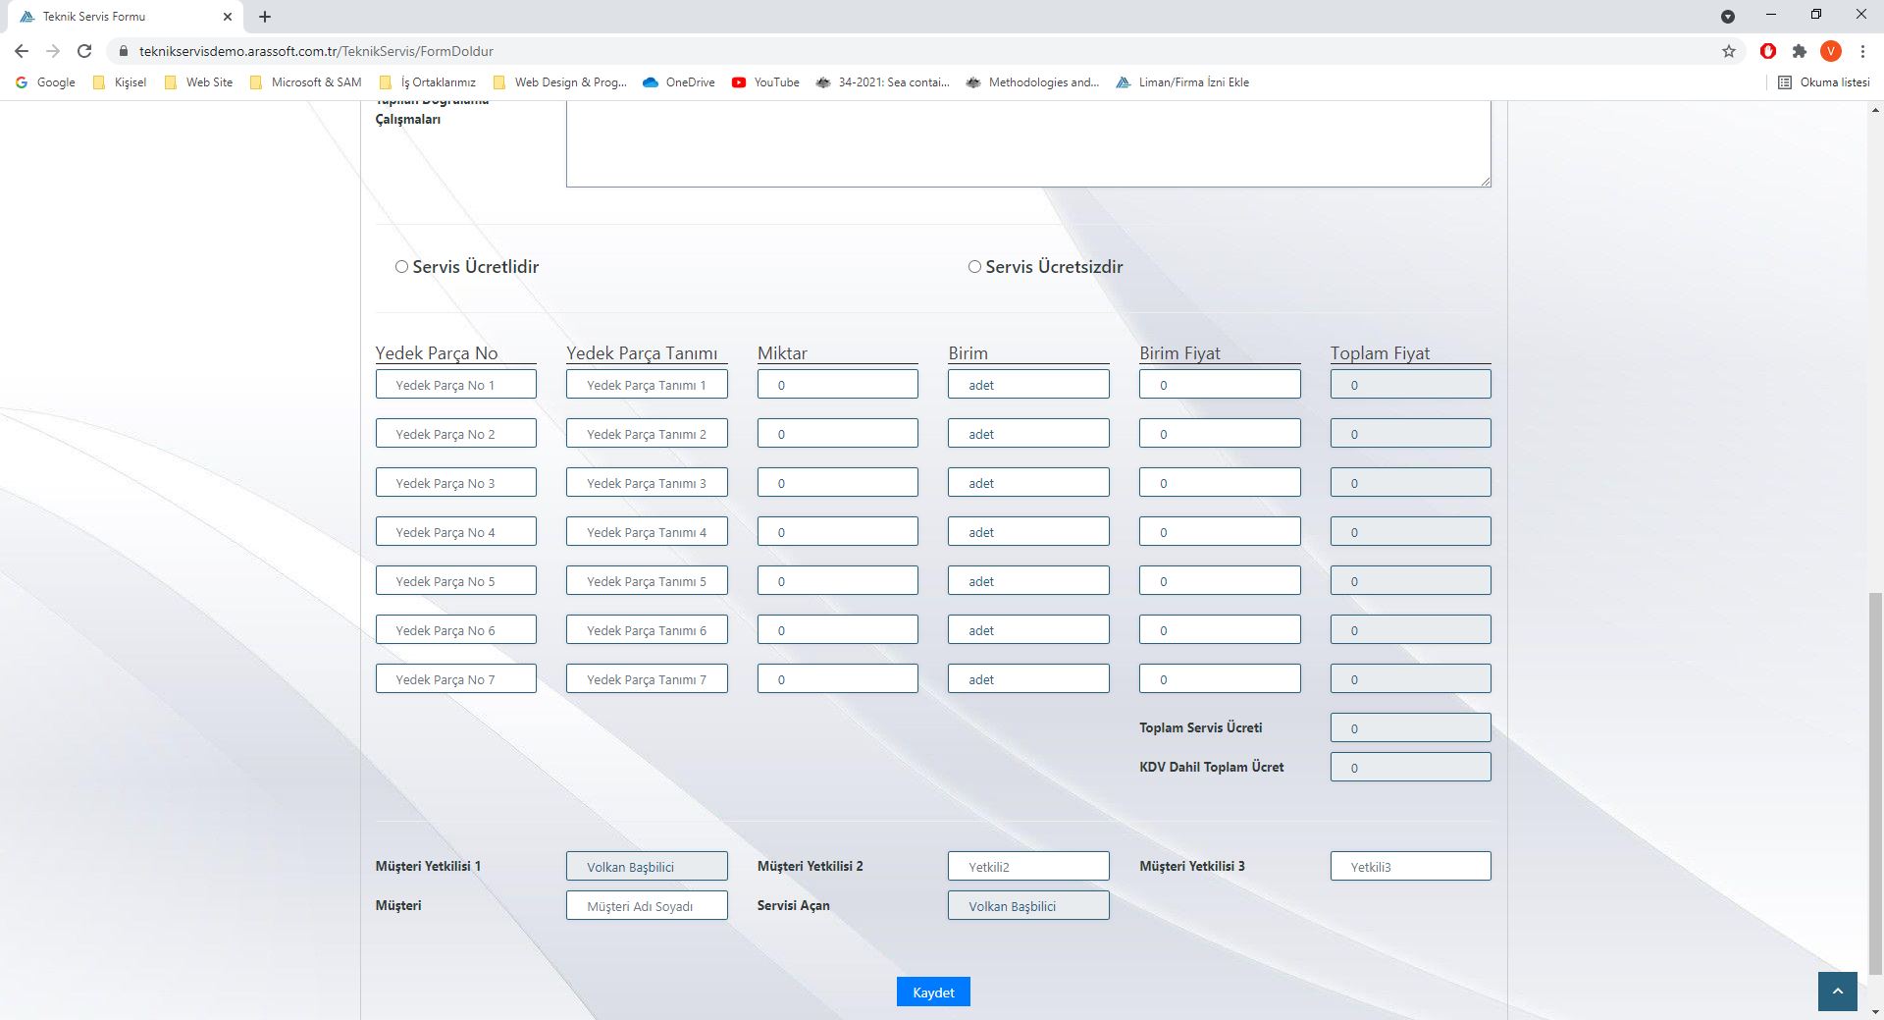The height and width of the screenshot is (1020, 1884).
Task: Bookmark this page with the star icon
Action: [1729, 51]
